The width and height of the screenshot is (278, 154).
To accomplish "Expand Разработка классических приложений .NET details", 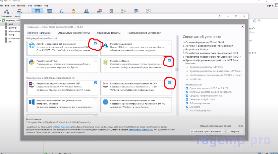I will [x=184, y=53].
